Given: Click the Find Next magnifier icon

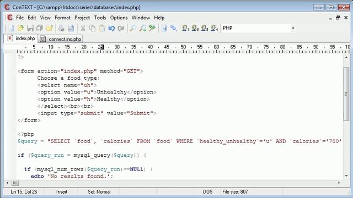Looking at the screenshot, I should pyautogui.click(x=142, y=28).
